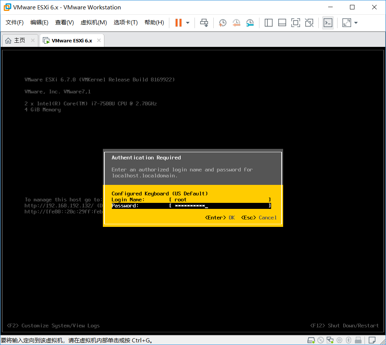Click the Bluetooth device status icon
The height and width of the screenshot is (345, 386).
tap(348, 340)
